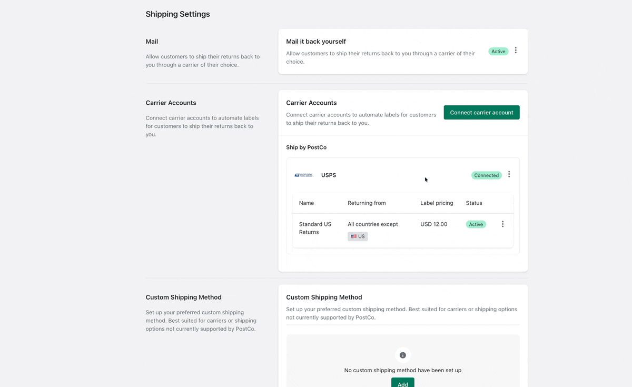
Task: Click the USD 12.00 label price
Action: pyautogui.click(x=433, y=224)
